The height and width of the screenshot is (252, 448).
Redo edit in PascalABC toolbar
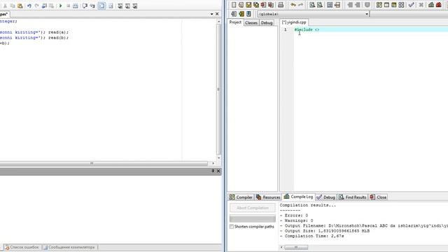(x=36, y=6)
